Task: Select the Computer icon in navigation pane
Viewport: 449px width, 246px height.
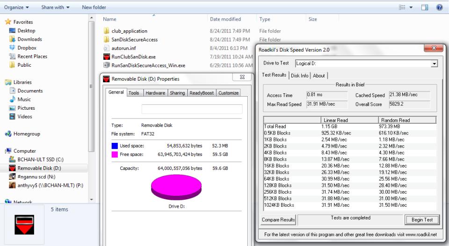Action: [8, 151]
